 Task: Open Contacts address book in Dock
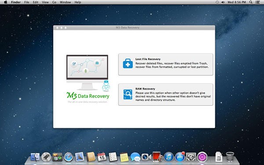tap(91, 157)
